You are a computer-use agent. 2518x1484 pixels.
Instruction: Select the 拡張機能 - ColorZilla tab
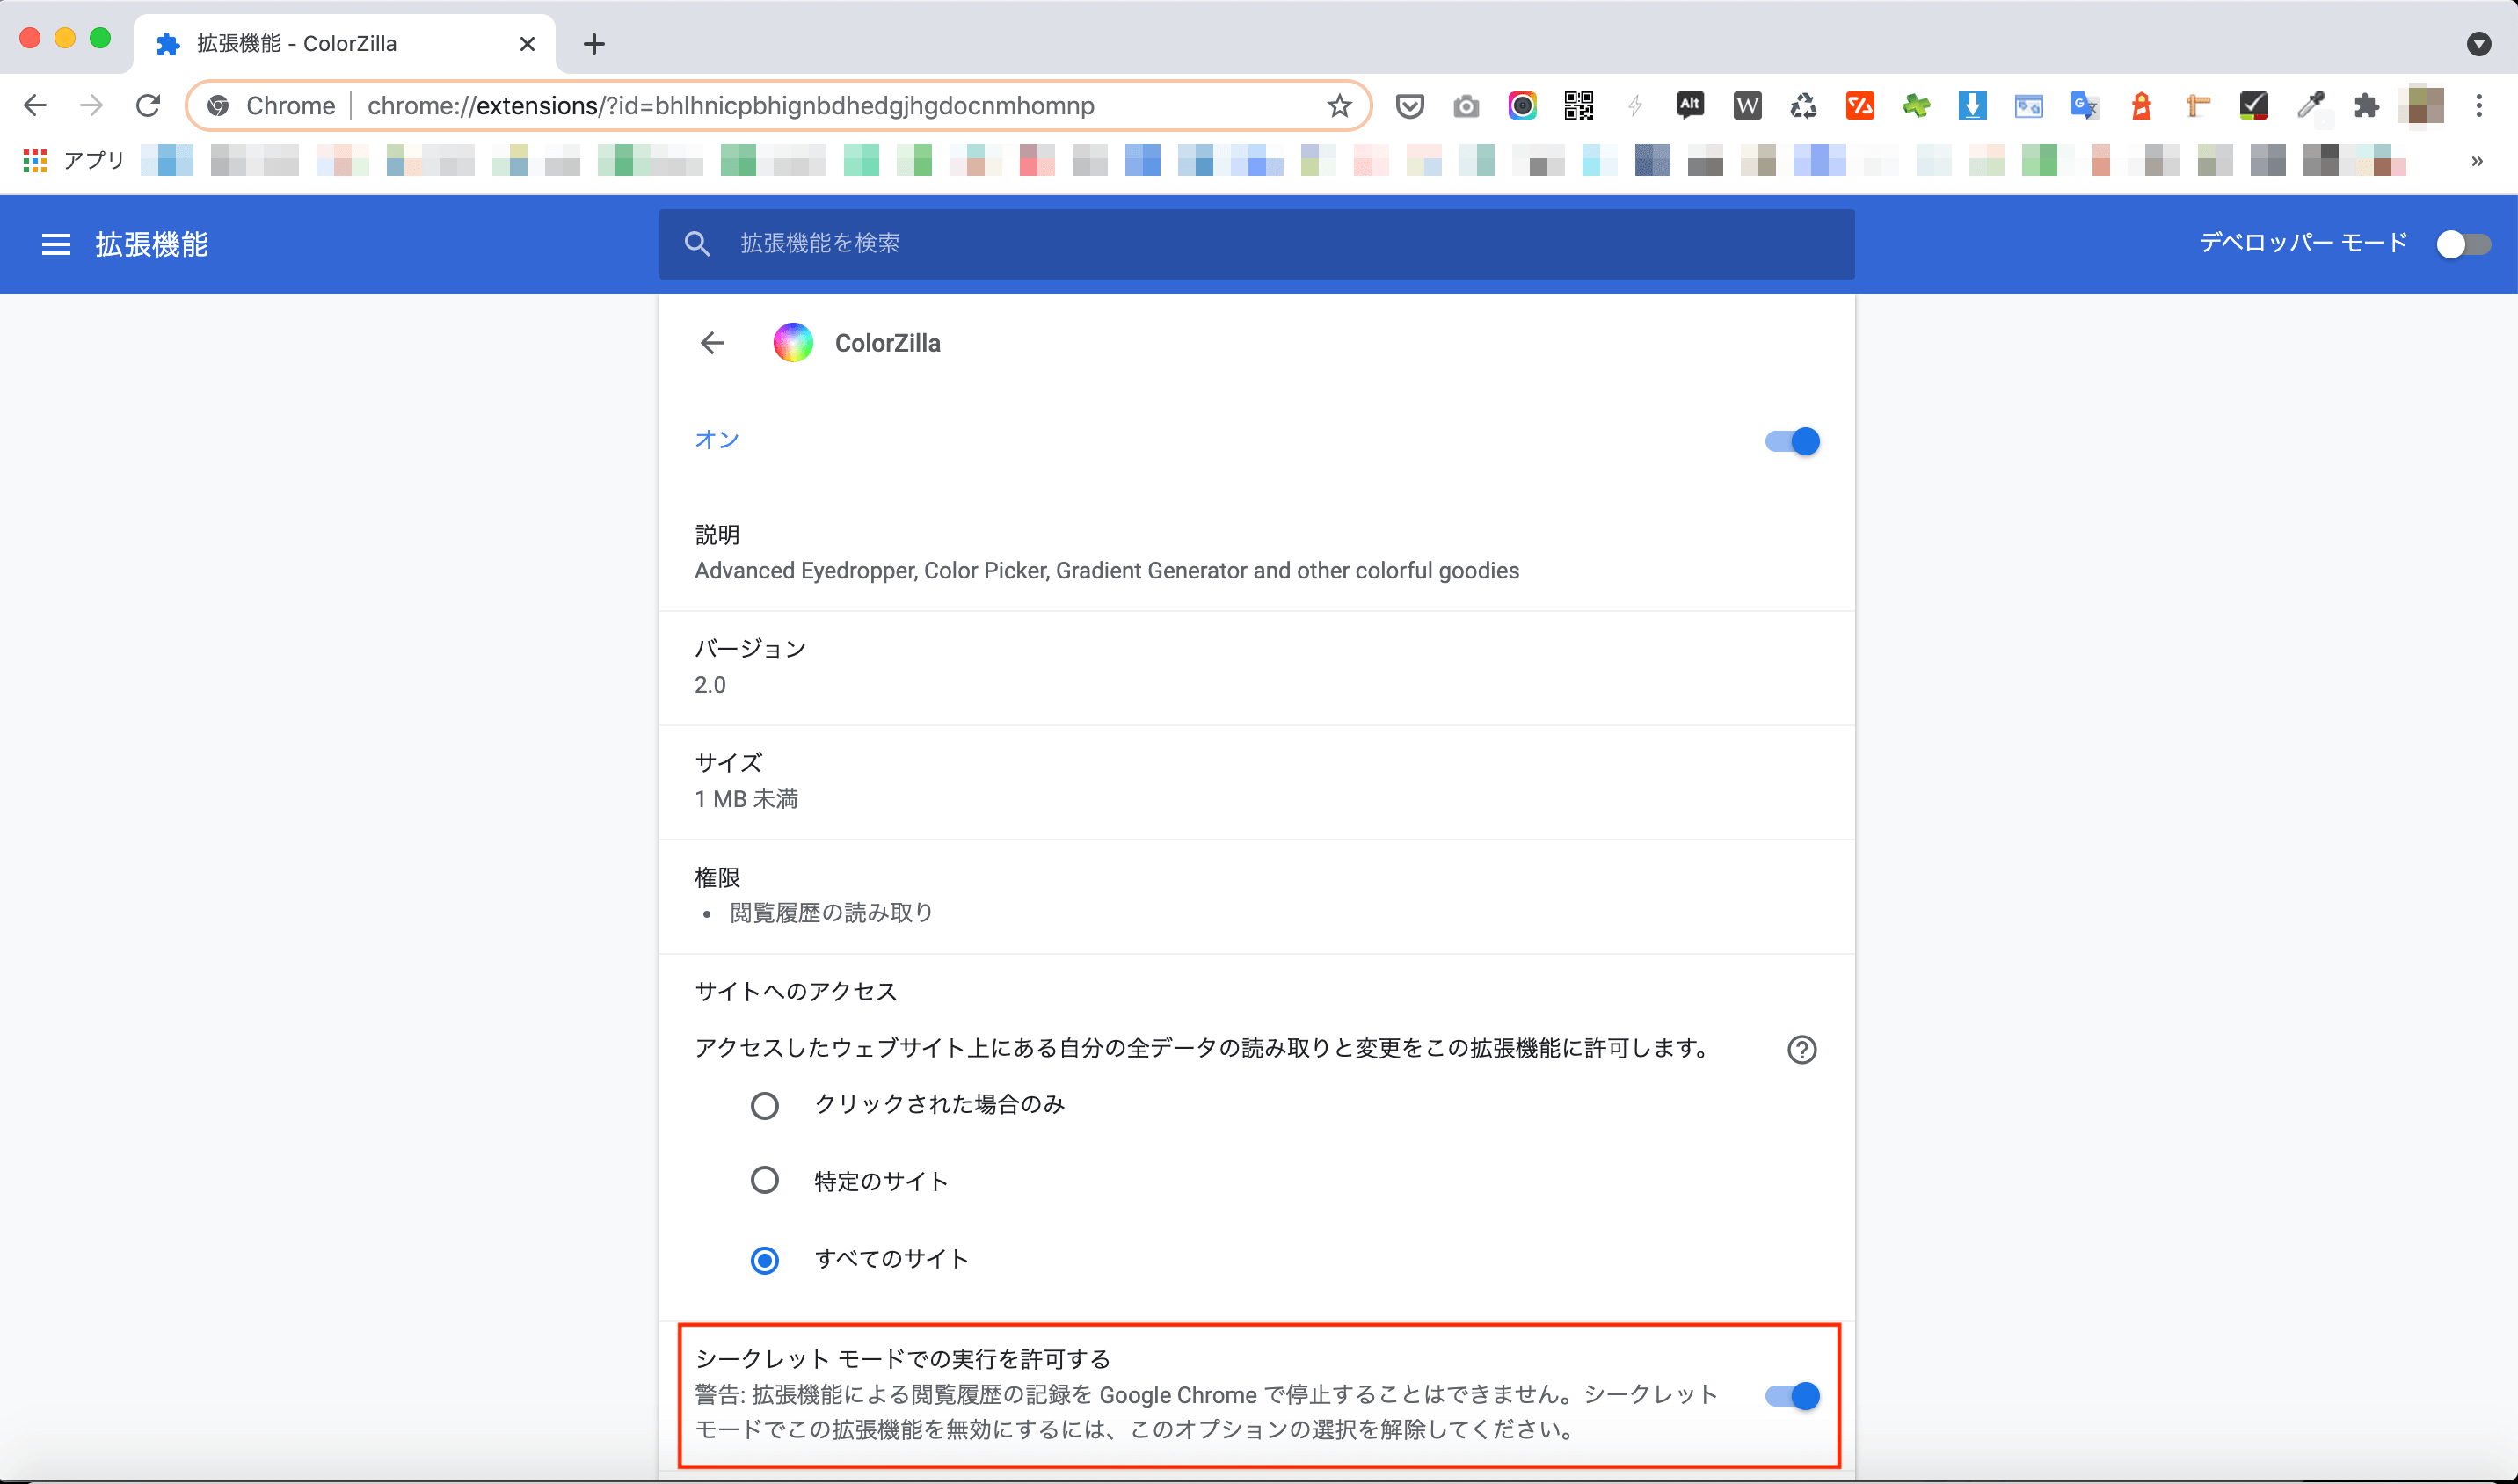(x=345, y=44)
